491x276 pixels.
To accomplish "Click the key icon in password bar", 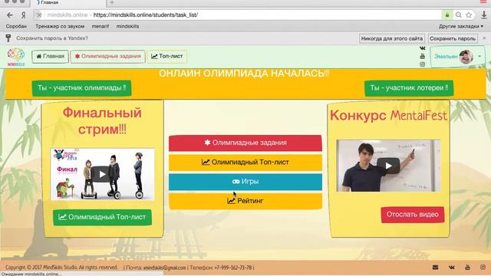I will click(8, 38).
